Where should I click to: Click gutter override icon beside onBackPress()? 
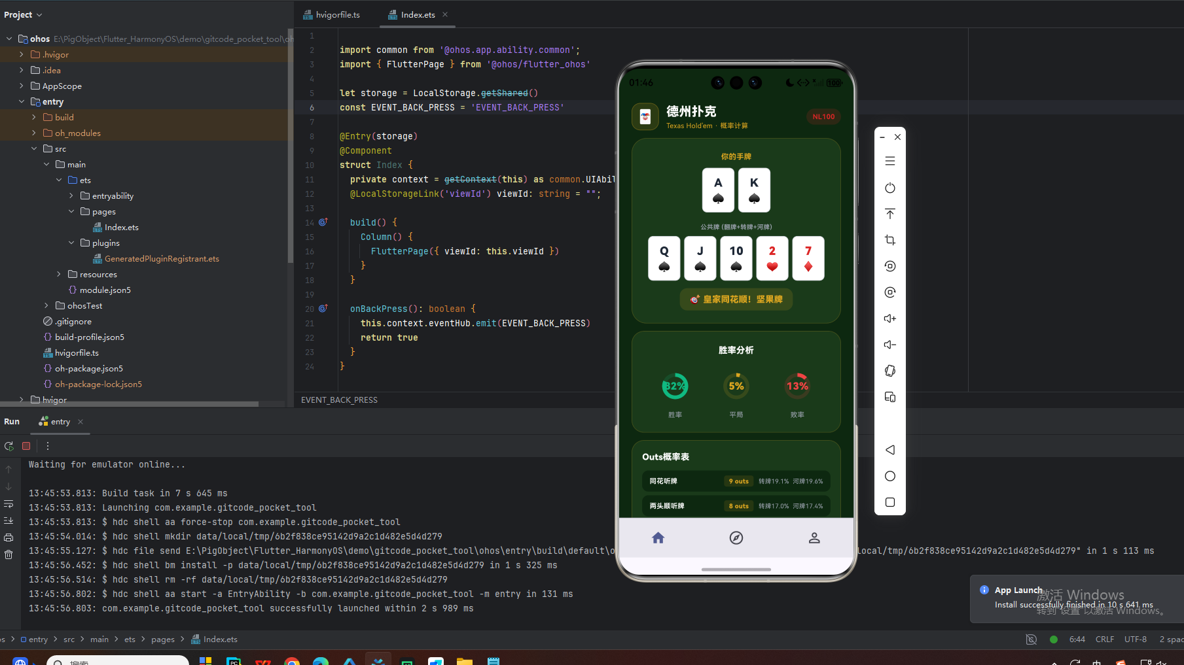point(323,309)
